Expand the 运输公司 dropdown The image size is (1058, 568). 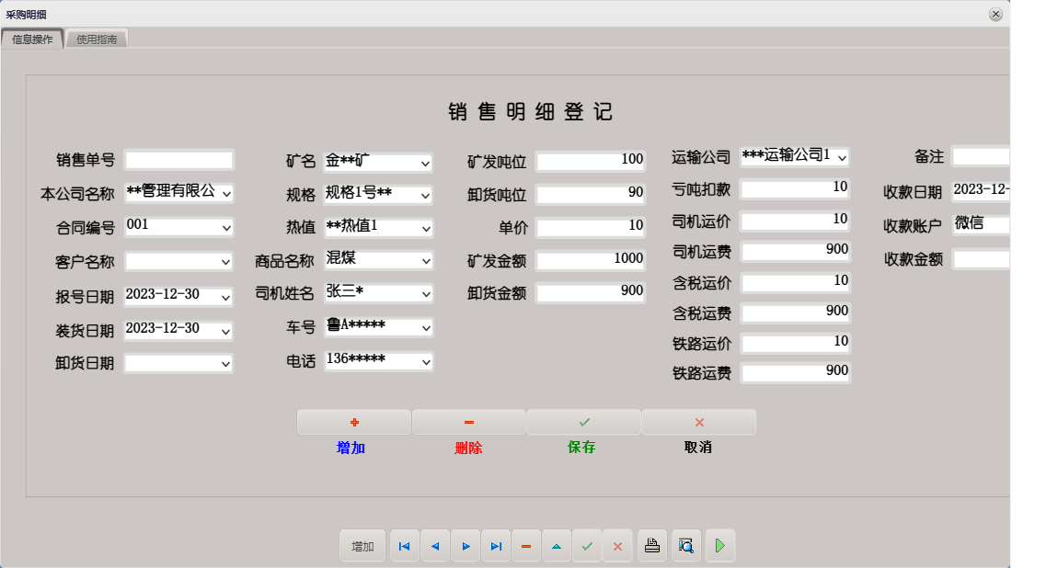[840, 156]
